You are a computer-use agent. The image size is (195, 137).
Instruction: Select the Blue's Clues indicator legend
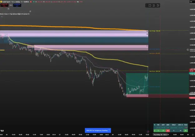click(x=15, y=14)
